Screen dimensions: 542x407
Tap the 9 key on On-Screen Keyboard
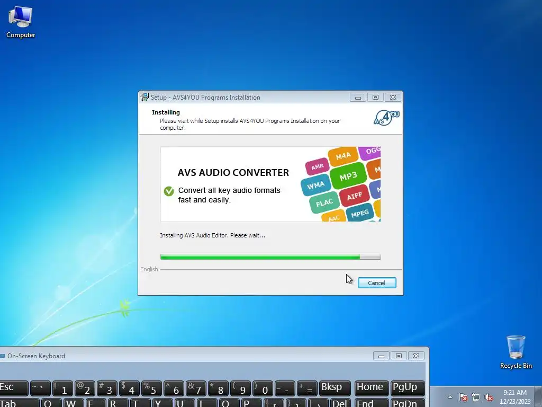tap(241, 388)
